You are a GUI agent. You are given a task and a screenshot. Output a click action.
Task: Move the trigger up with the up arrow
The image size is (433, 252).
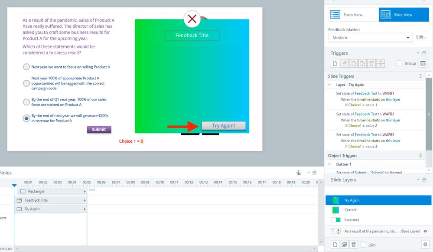pos(381,61)
